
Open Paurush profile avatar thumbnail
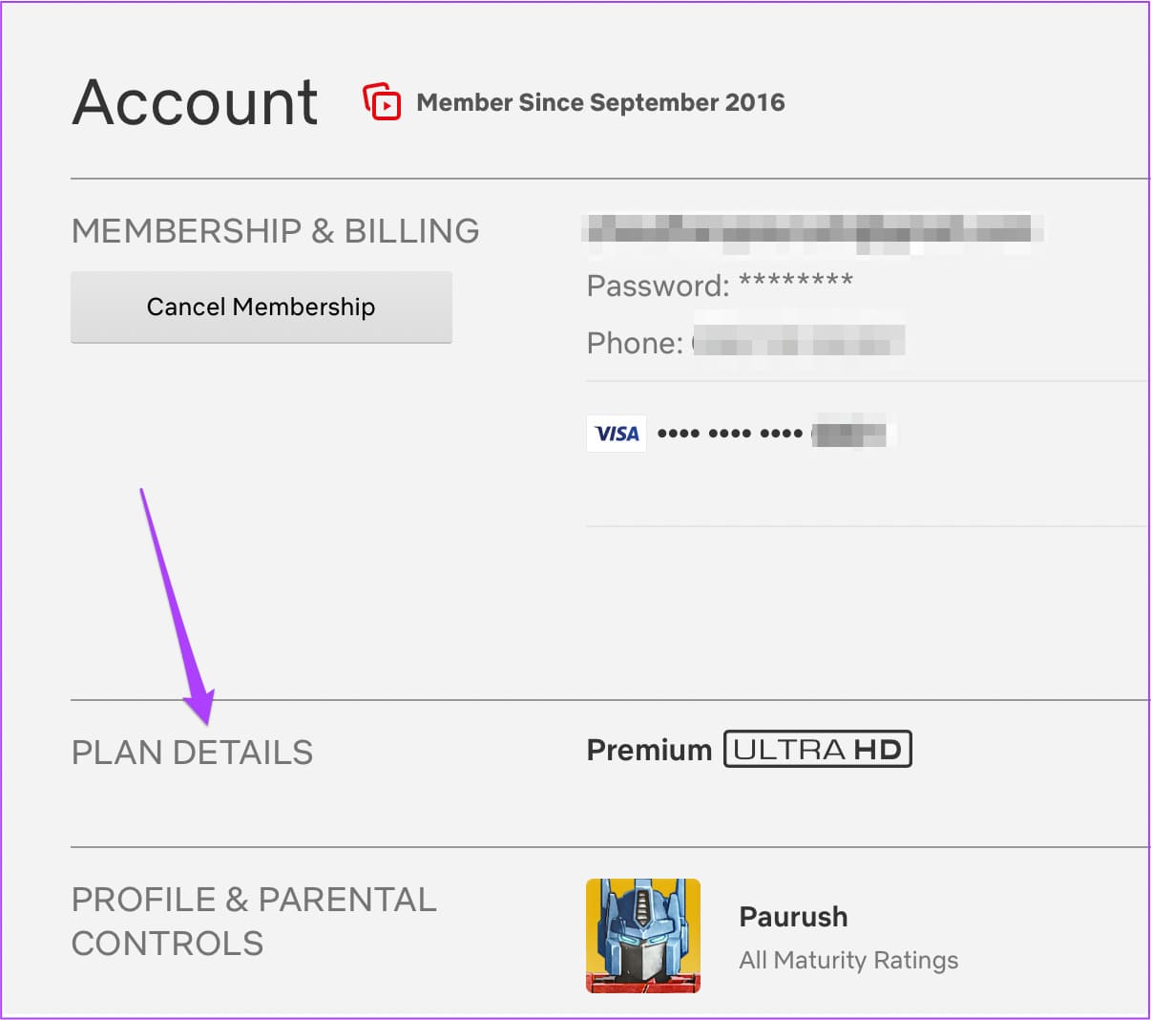(x=643, y=936)
